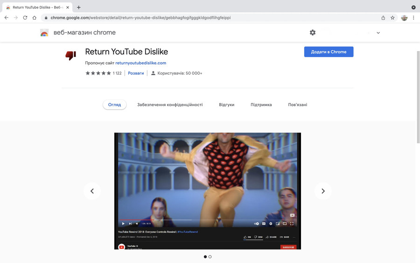Open the returnyoutubedislike.com link
The width and height of the screenshot is (420, 263).
[x=140, y=63]
